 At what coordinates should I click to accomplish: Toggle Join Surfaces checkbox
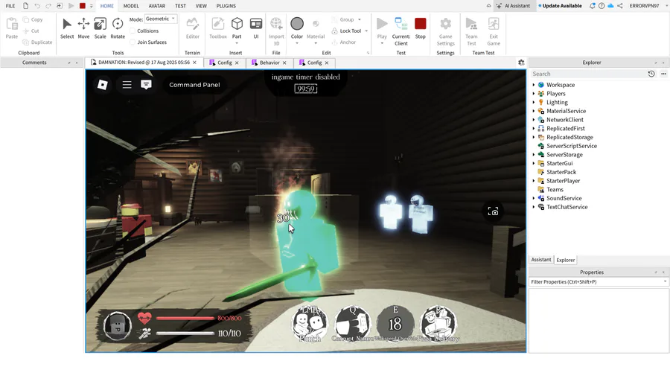coord(133,42)
